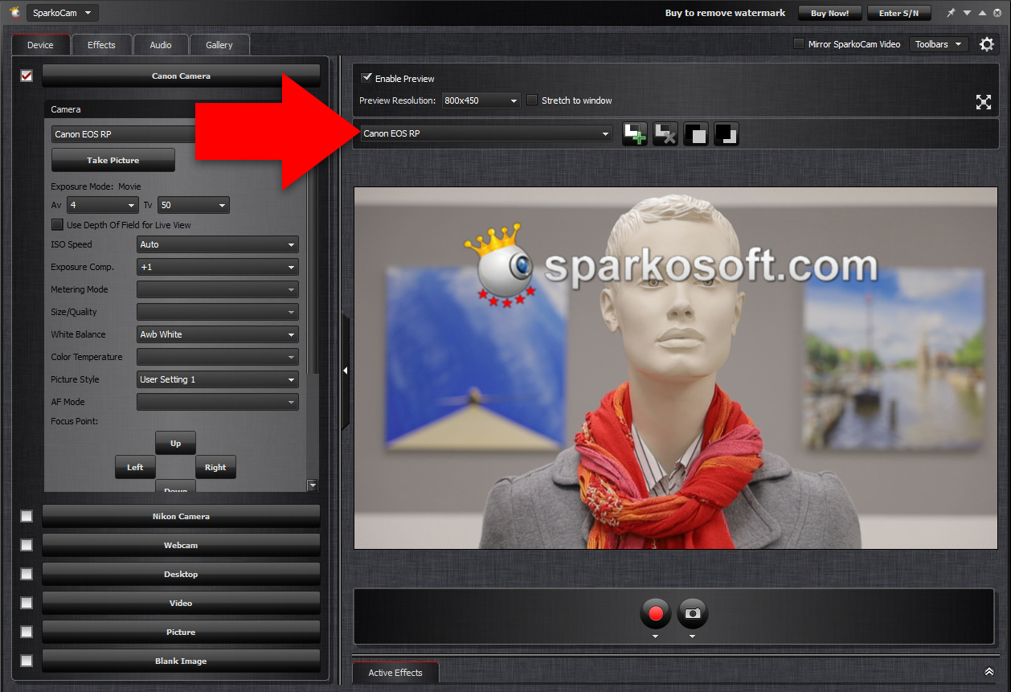This screenshot has height=692, width=1011.
Task: Collapse the Canon Camera section header
Action: pos(181,76)
